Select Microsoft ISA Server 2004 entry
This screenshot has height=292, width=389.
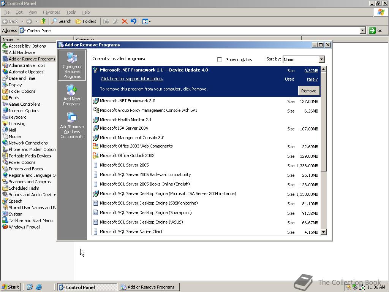(x=206, y=129)
